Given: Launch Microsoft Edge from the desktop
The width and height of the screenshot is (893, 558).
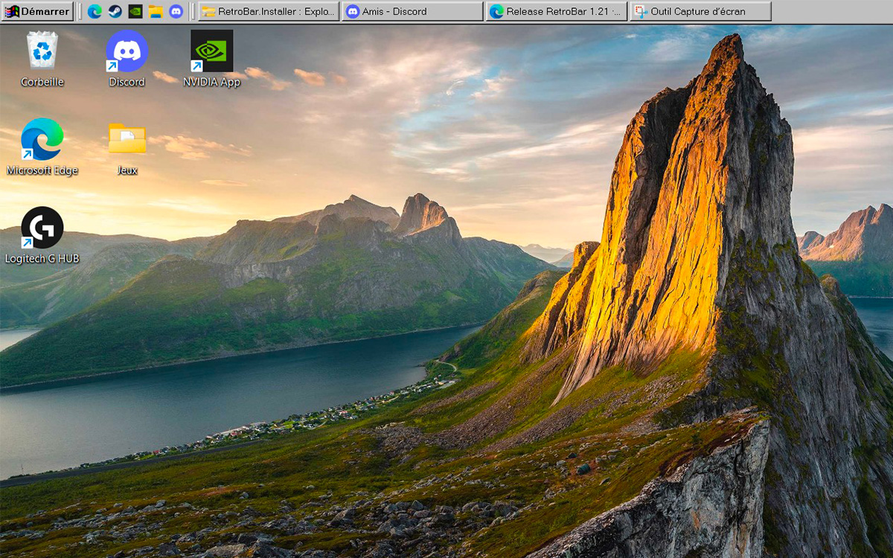Looking at the screenshot, I should (x=41, y=138).
